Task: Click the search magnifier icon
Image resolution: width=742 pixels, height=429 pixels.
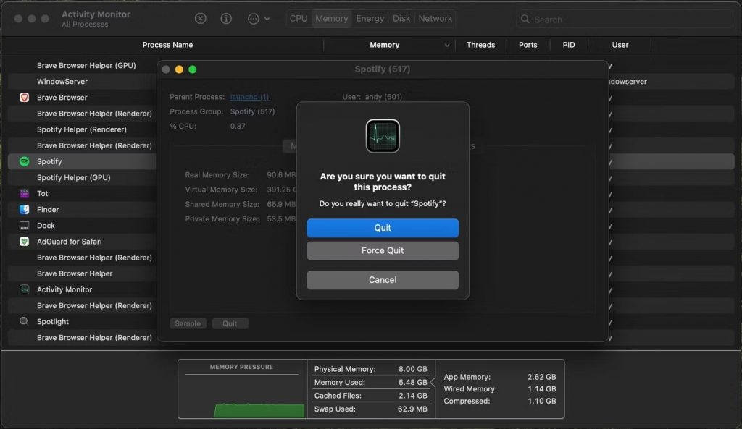Action: pos(525,19)
